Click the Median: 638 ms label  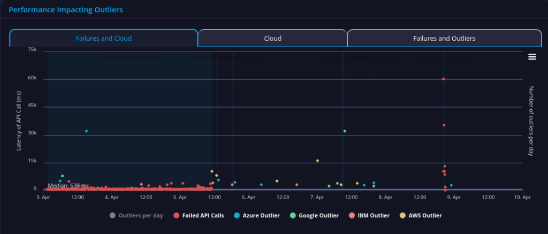pyautogui.click(x=68, y=185)
